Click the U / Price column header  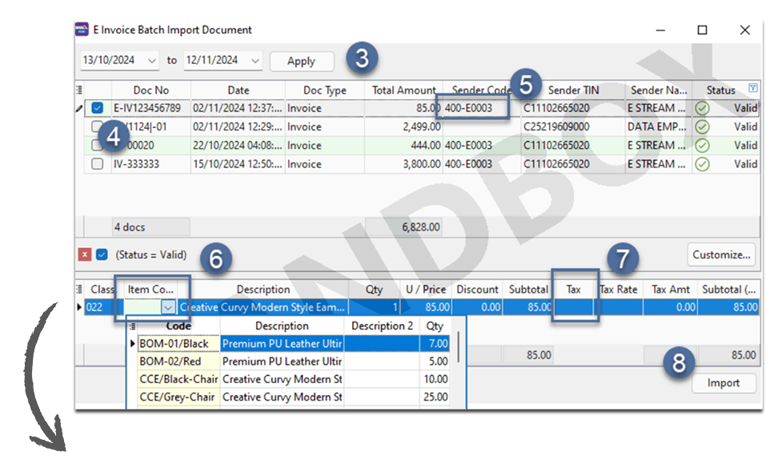426,289
